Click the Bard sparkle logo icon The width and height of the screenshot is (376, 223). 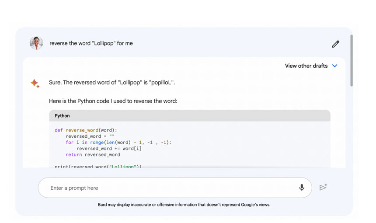click(35, 83)
